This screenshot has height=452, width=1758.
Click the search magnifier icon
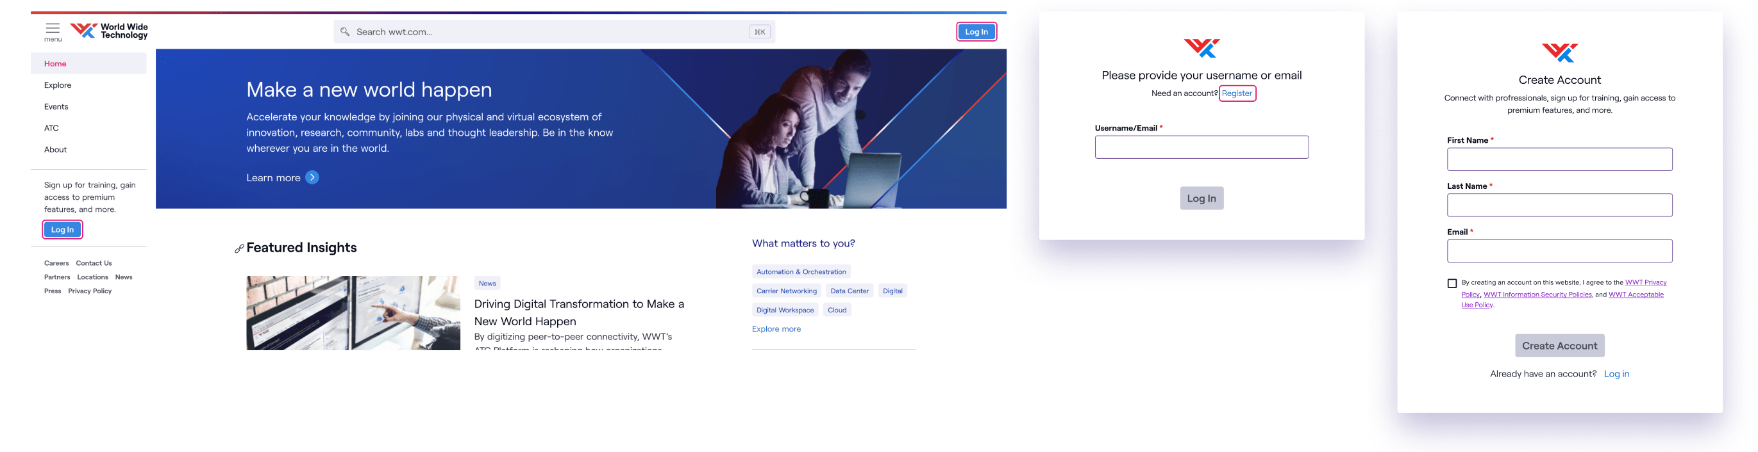[x=345, y=32]
